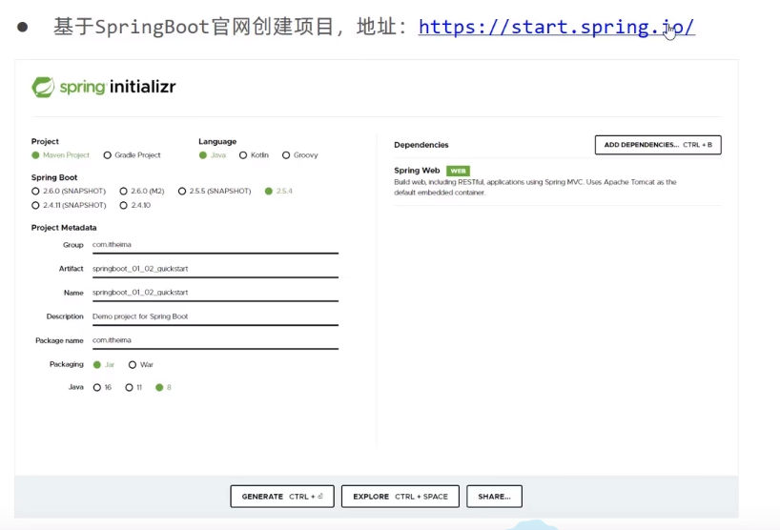The image size is (780, 530).
Task: Click the Description input field
Action: tap(215, 316)
